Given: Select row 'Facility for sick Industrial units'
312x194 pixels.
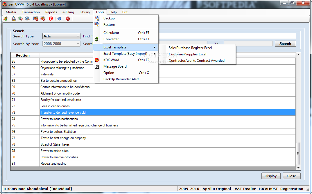Looking at the screenshot, I should pos(153,100).
